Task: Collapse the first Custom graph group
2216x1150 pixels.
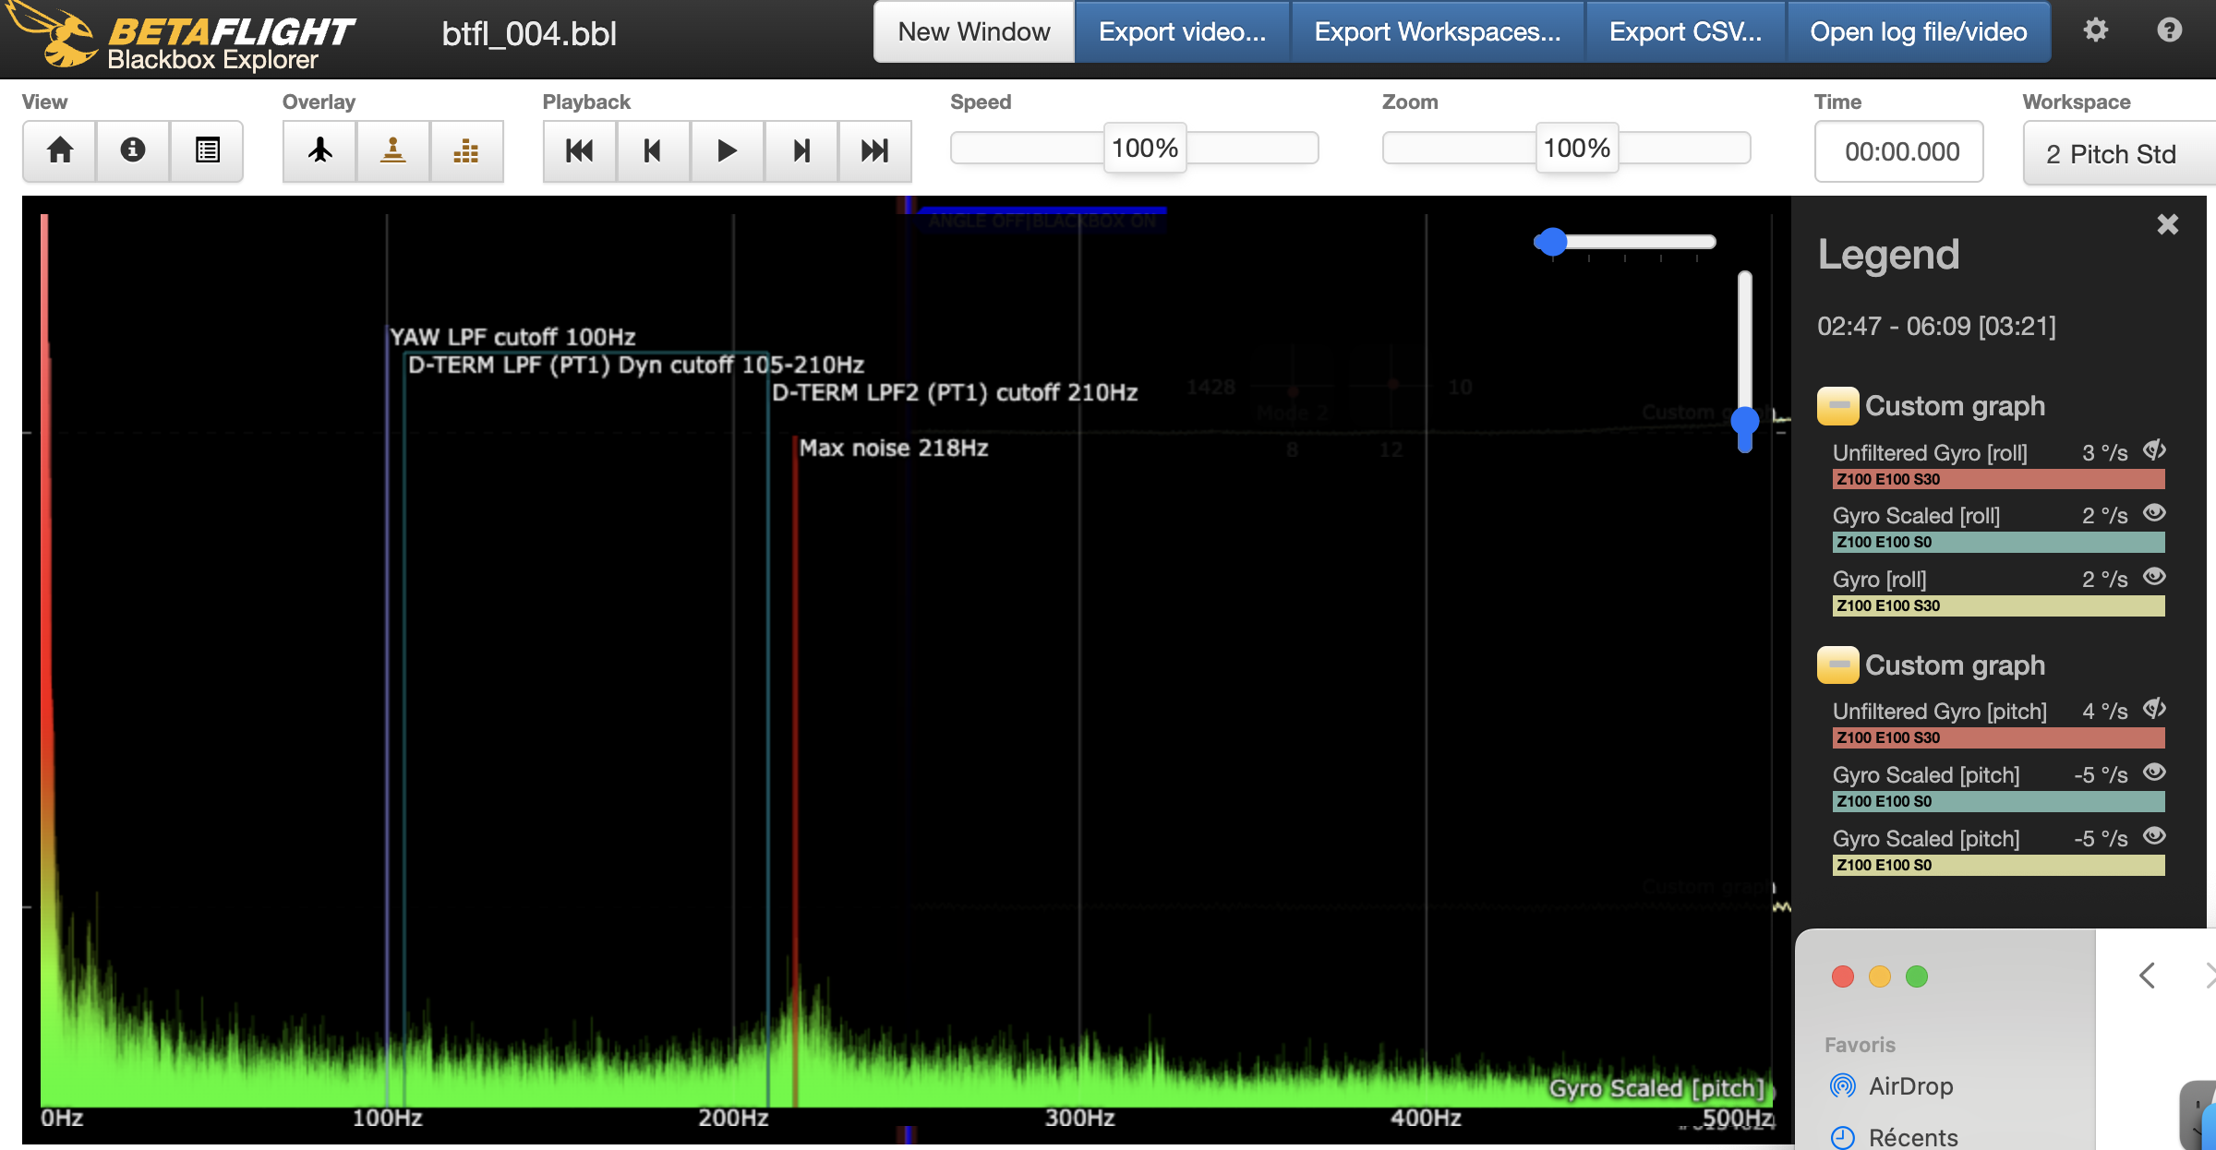Action: coord(1837,406)
